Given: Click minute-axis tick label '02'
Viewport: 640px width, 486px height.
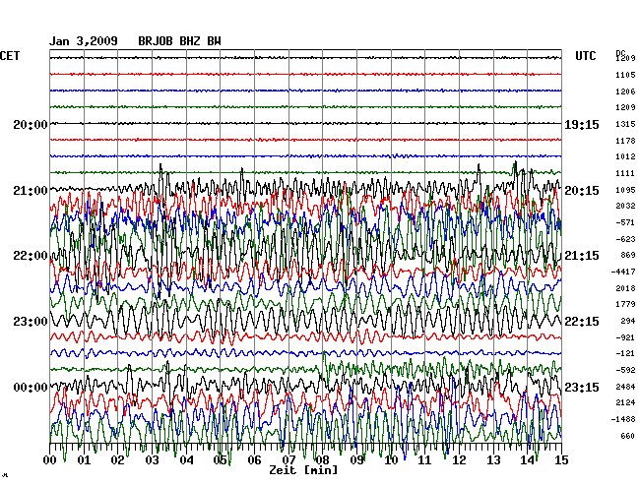Looking at the screenshot, I should point(118,460).
